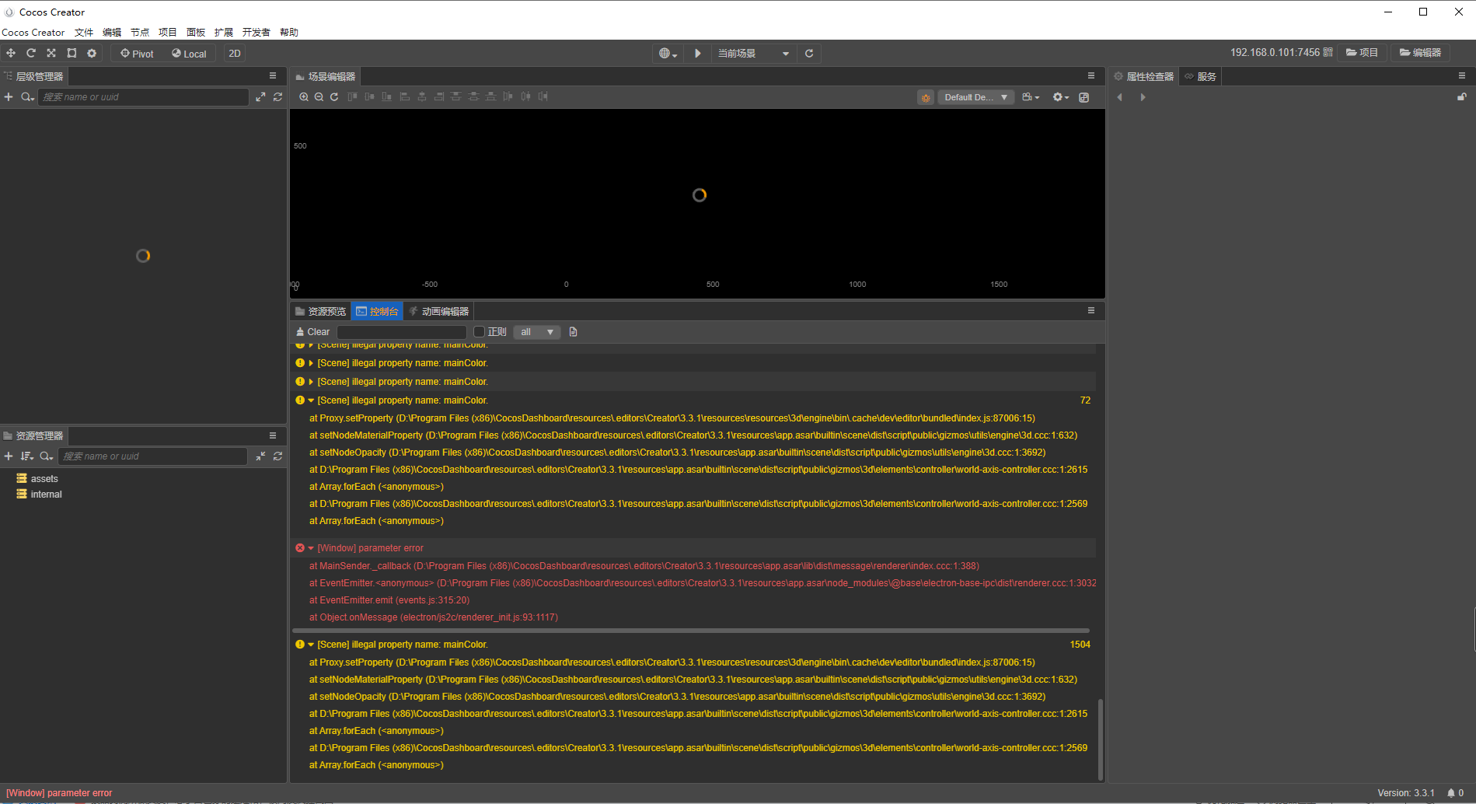
Task: Open the preview platform globe dropdown
Action: point(668,54)
